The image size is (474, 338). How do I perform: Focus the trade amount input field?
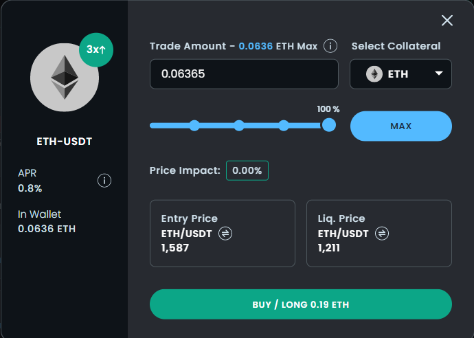244,74
